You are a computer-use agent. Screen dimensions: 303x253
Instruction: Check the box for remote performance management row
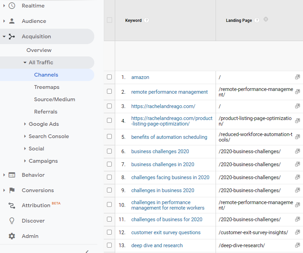(x=109, y=91)
